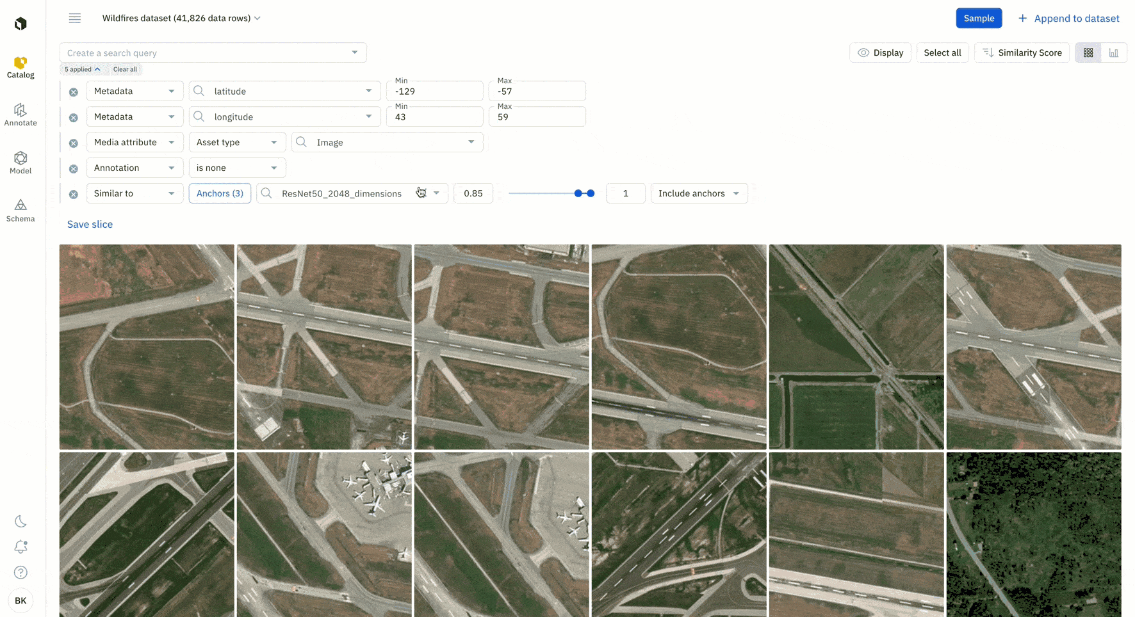1135x617 pixels.
Task: Open the dense dark forest thumbnail
Action: click(1034, 534)
